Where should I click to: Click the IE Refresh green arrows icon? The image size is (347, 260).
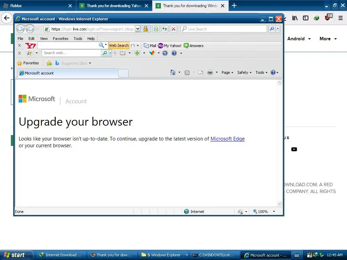pyautogui.click(x=165, y=29)
